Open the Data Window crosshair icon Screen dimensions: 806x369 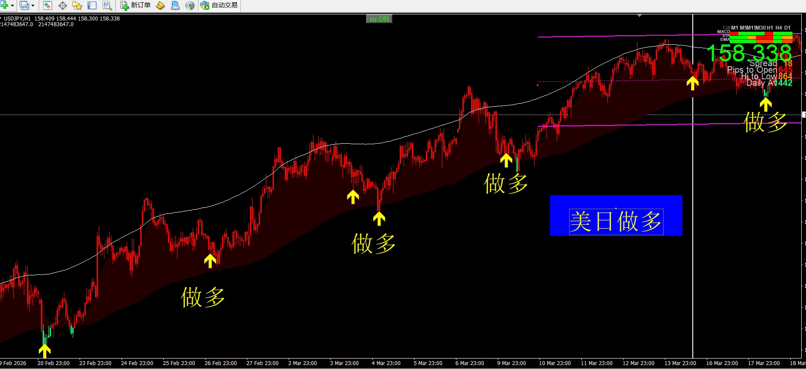(62, 6)
